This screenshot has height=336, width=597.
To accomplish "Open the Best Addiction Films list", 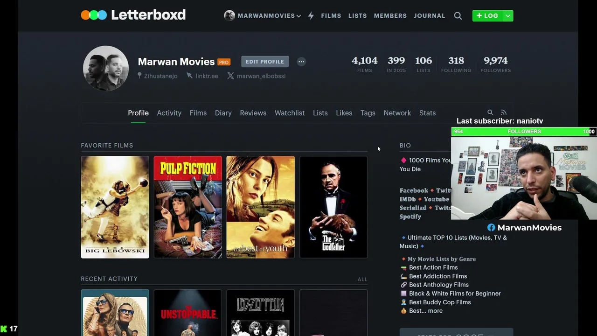I will point(438,276).
